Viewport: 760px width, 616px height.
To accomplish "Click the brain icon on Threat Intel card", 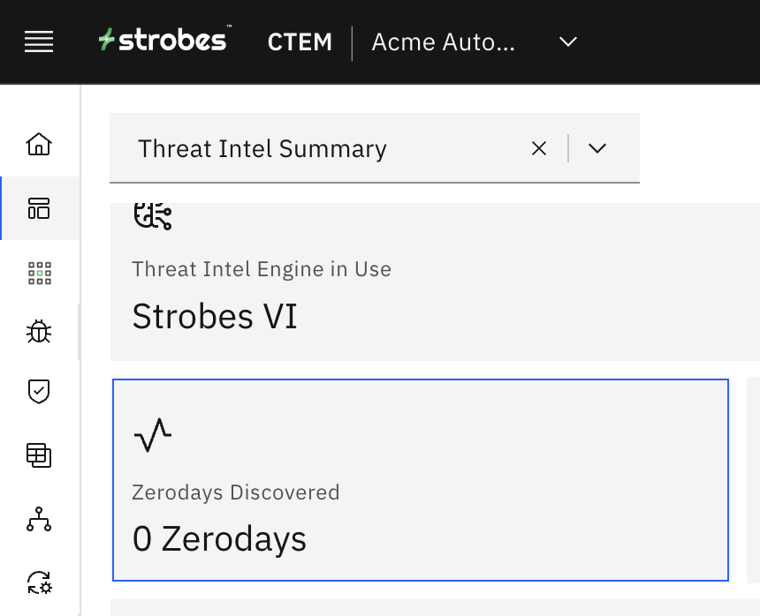I will point(152,214).
